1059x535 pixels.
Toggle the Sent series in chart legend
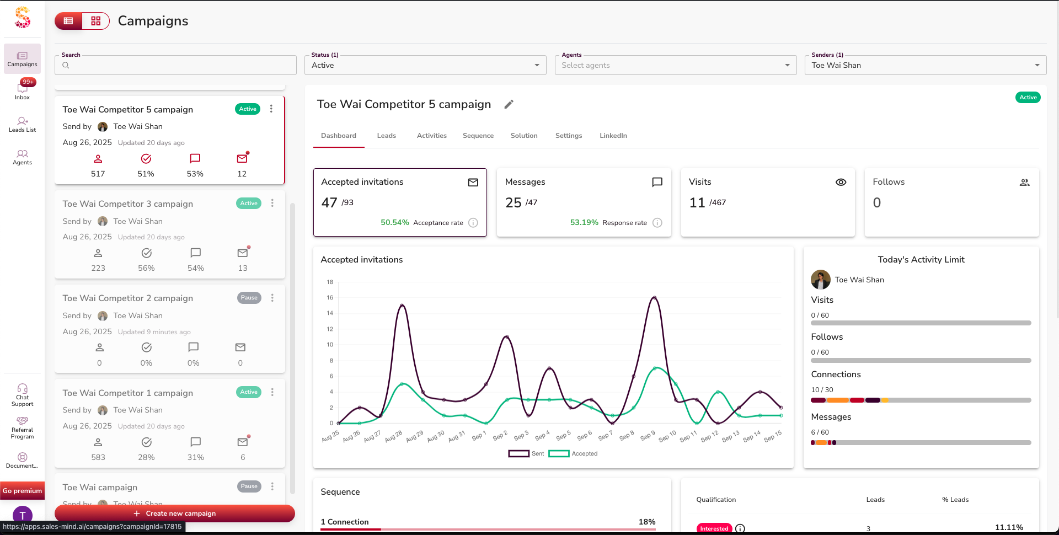tap(526, 453)
